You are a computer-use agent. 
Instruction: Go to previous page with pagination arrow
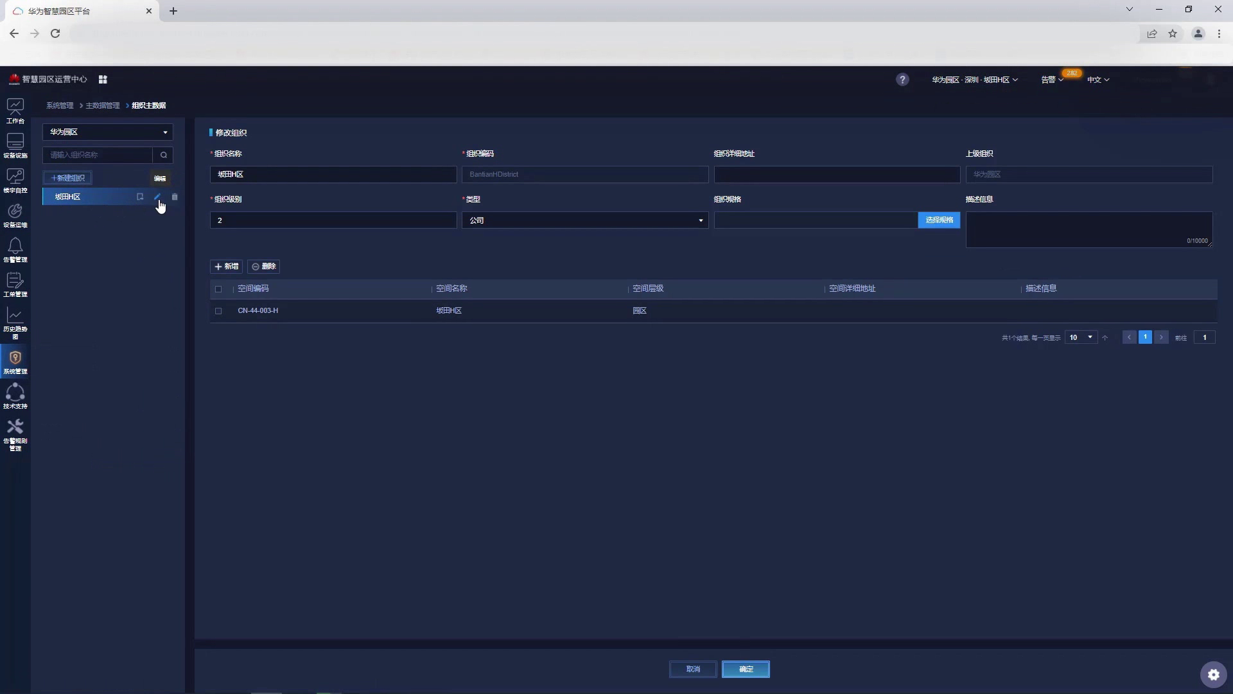click(1129, 337)
